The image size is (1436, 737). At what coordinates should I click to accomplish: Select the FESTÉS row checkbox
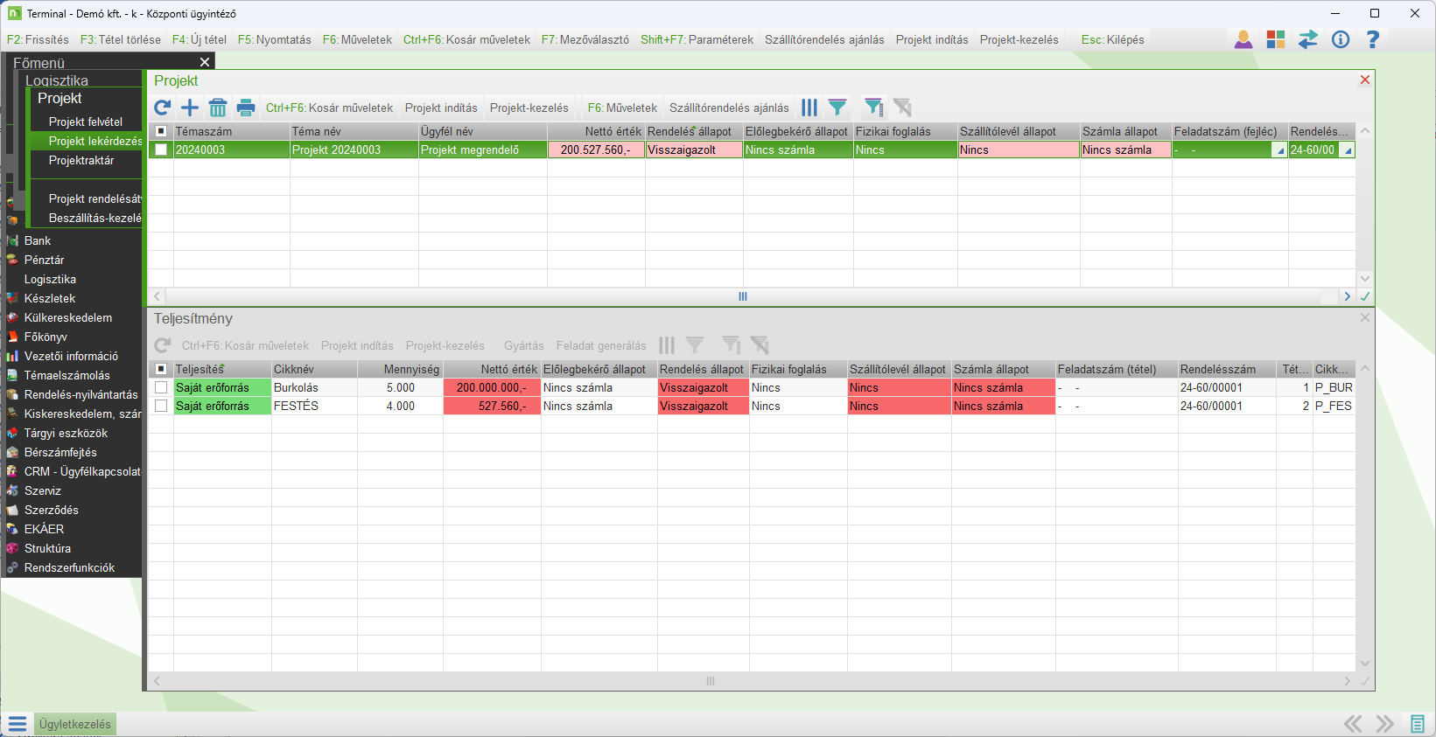(x=161, y=406)
